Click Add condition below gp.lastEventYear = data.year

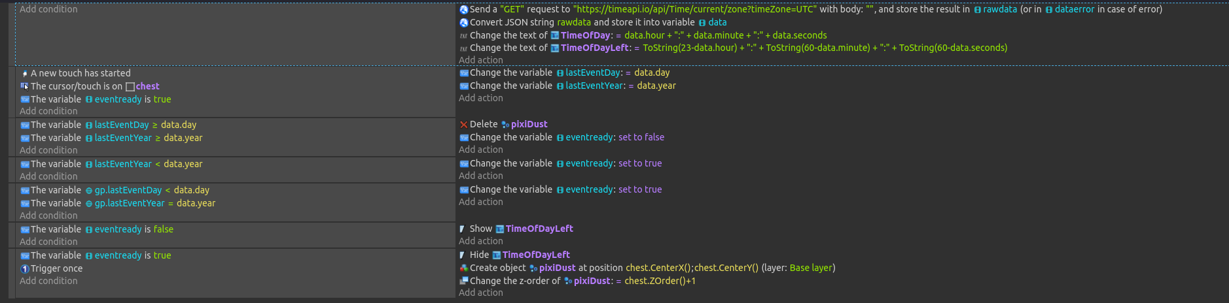pyautogui.click(x=48, y=215)
